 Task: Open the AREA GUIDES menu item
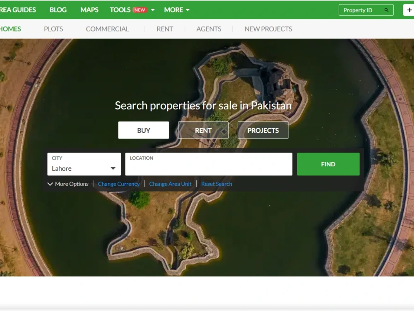point(18,10)
